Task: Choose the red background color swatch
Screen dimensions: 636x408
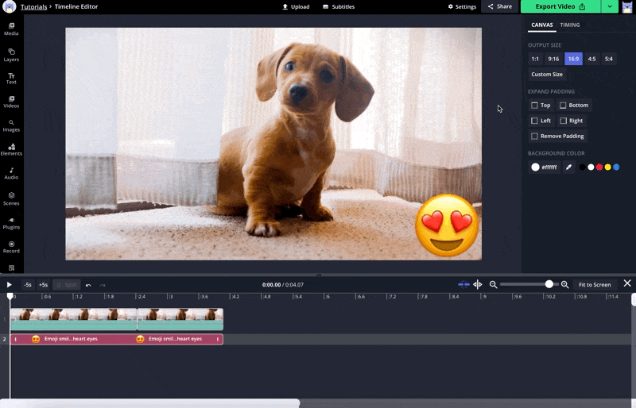Action: point(599,167)
